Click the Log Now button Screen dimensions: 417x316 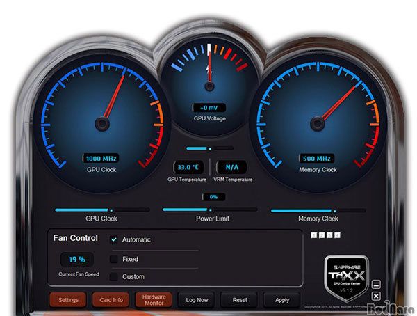pyautogui.click(x=197, y=300)
